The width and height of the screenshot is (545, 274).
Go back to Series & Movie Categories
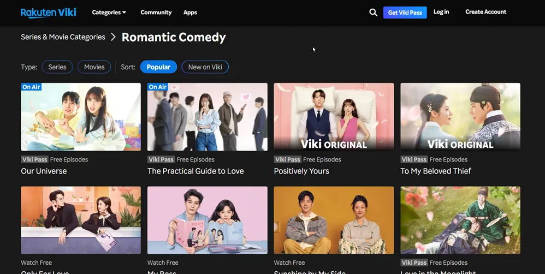click(63, 37)
